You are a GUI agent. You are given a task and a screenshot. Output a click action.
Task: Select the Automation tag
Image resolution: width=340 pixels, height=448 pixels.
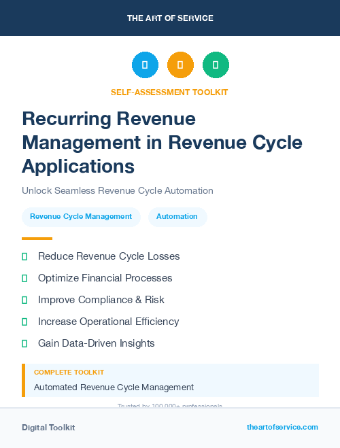pyautogui.click(x=177, y=217)
